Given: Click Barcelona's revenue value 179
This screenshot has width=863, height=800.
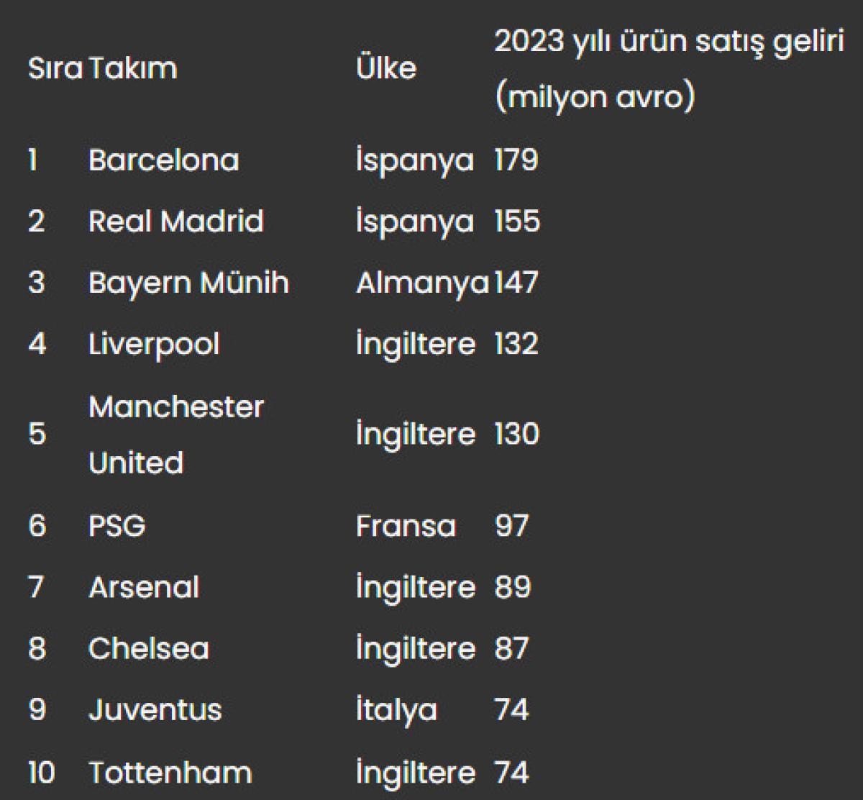Looking at the screenshot, I should [516, 160].
